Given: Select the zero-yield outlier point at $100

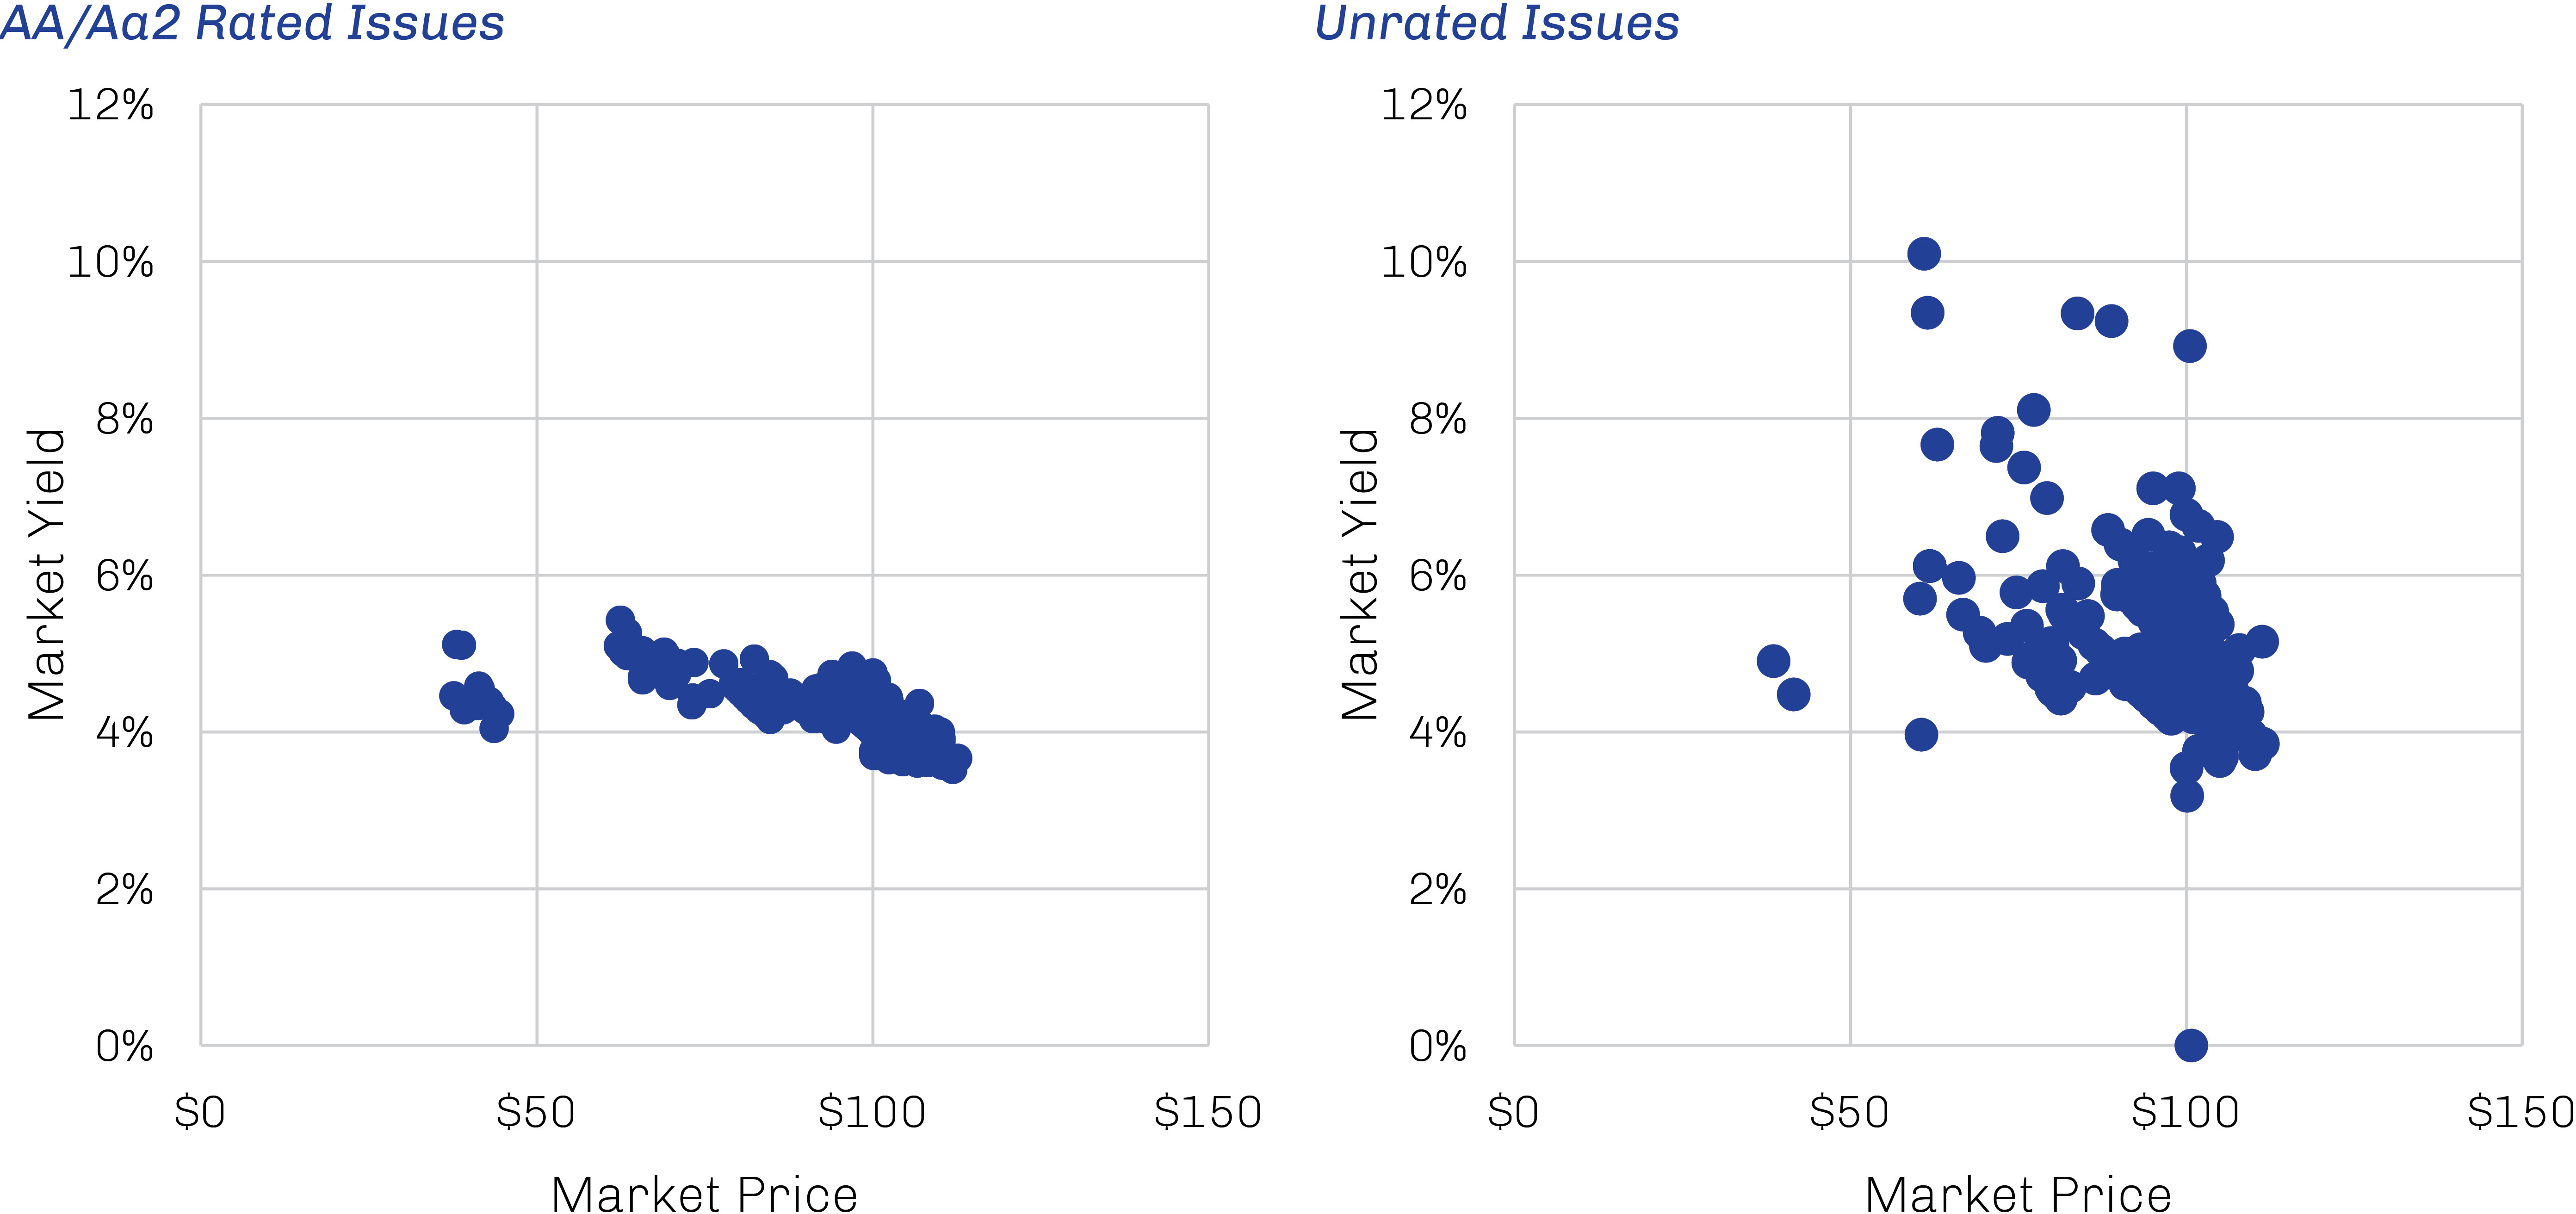Looking at the screenshot, I should tap(2191, 1045).
